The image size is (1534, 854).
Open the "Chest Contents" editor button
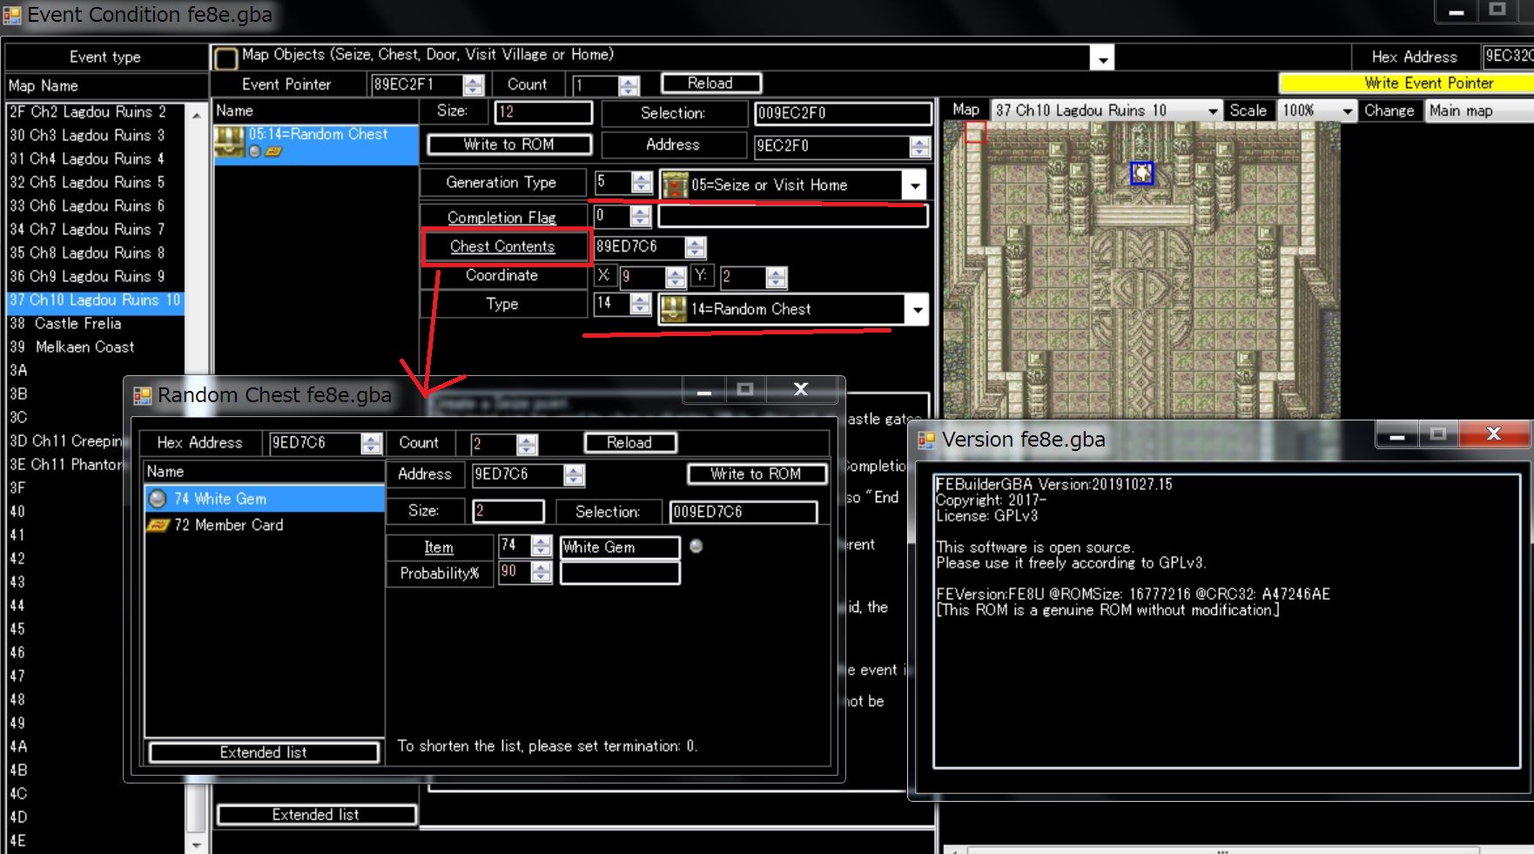(503, 246)
